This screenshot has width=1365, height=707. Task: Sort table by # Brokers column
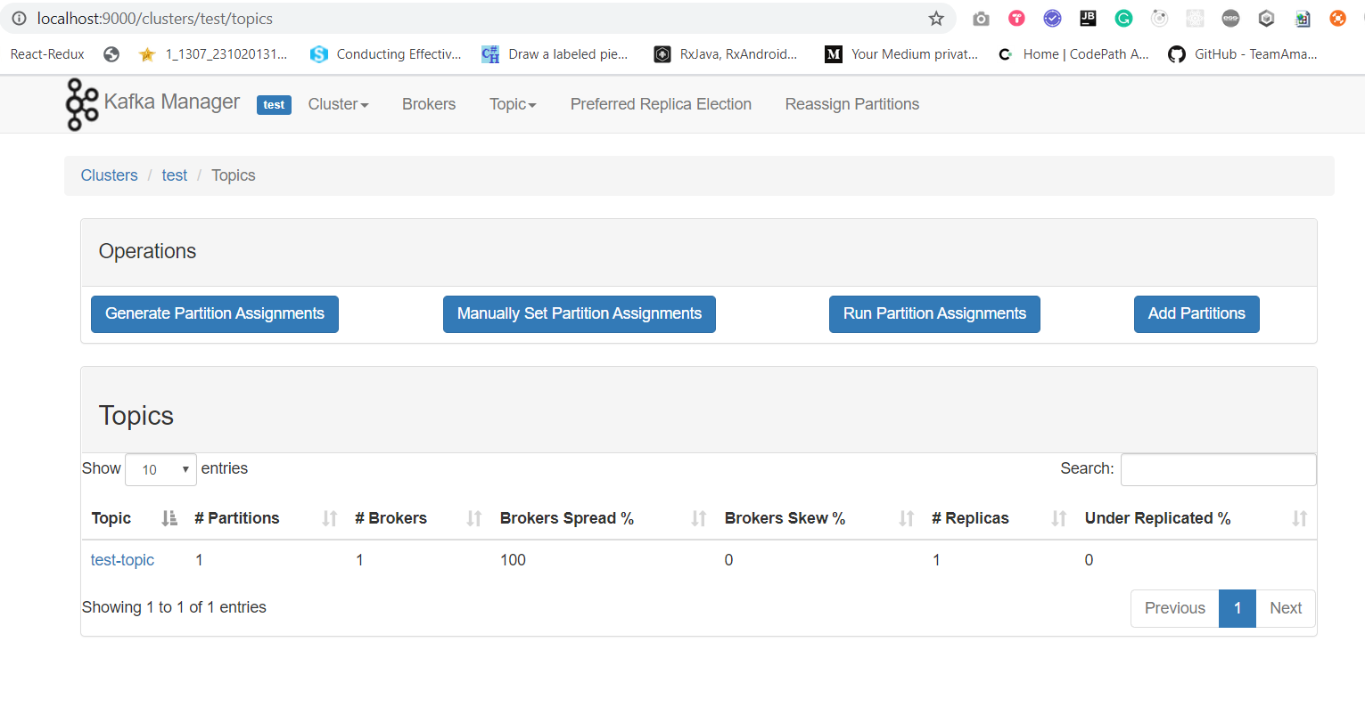click(x=418, y=518)
